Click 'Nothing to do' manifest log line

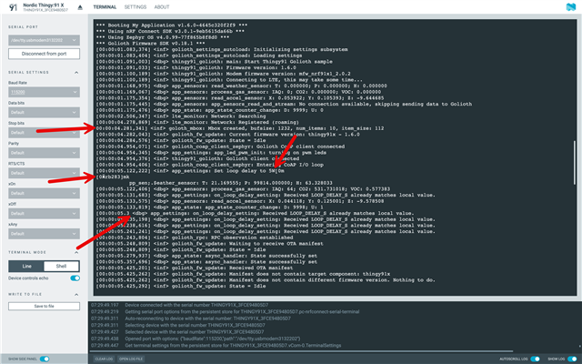[266, 280]
